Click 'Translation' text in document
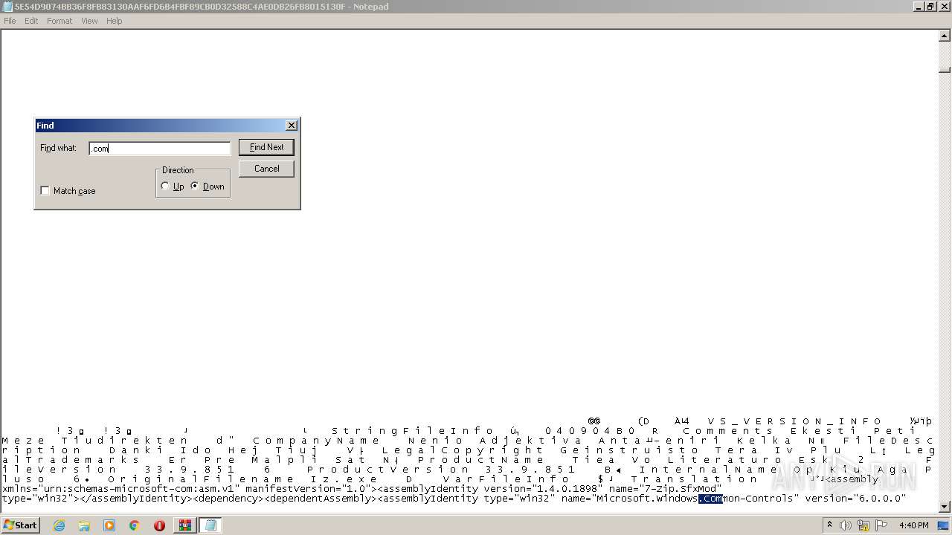The height and width of the screenshot is (535, 952). tap(694, 479)
